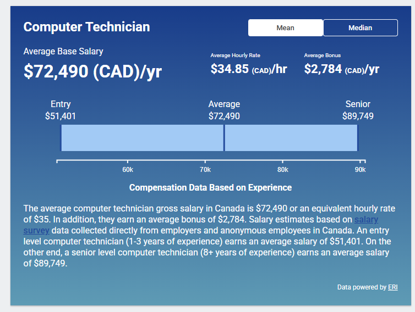The image size is (415, 312).
Task: Select the Average to Senior salary bar
Action: tap(291, 138)
